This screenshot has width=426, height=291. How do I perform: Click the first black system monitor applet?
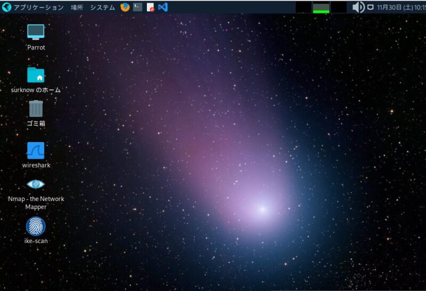point(303,7)
